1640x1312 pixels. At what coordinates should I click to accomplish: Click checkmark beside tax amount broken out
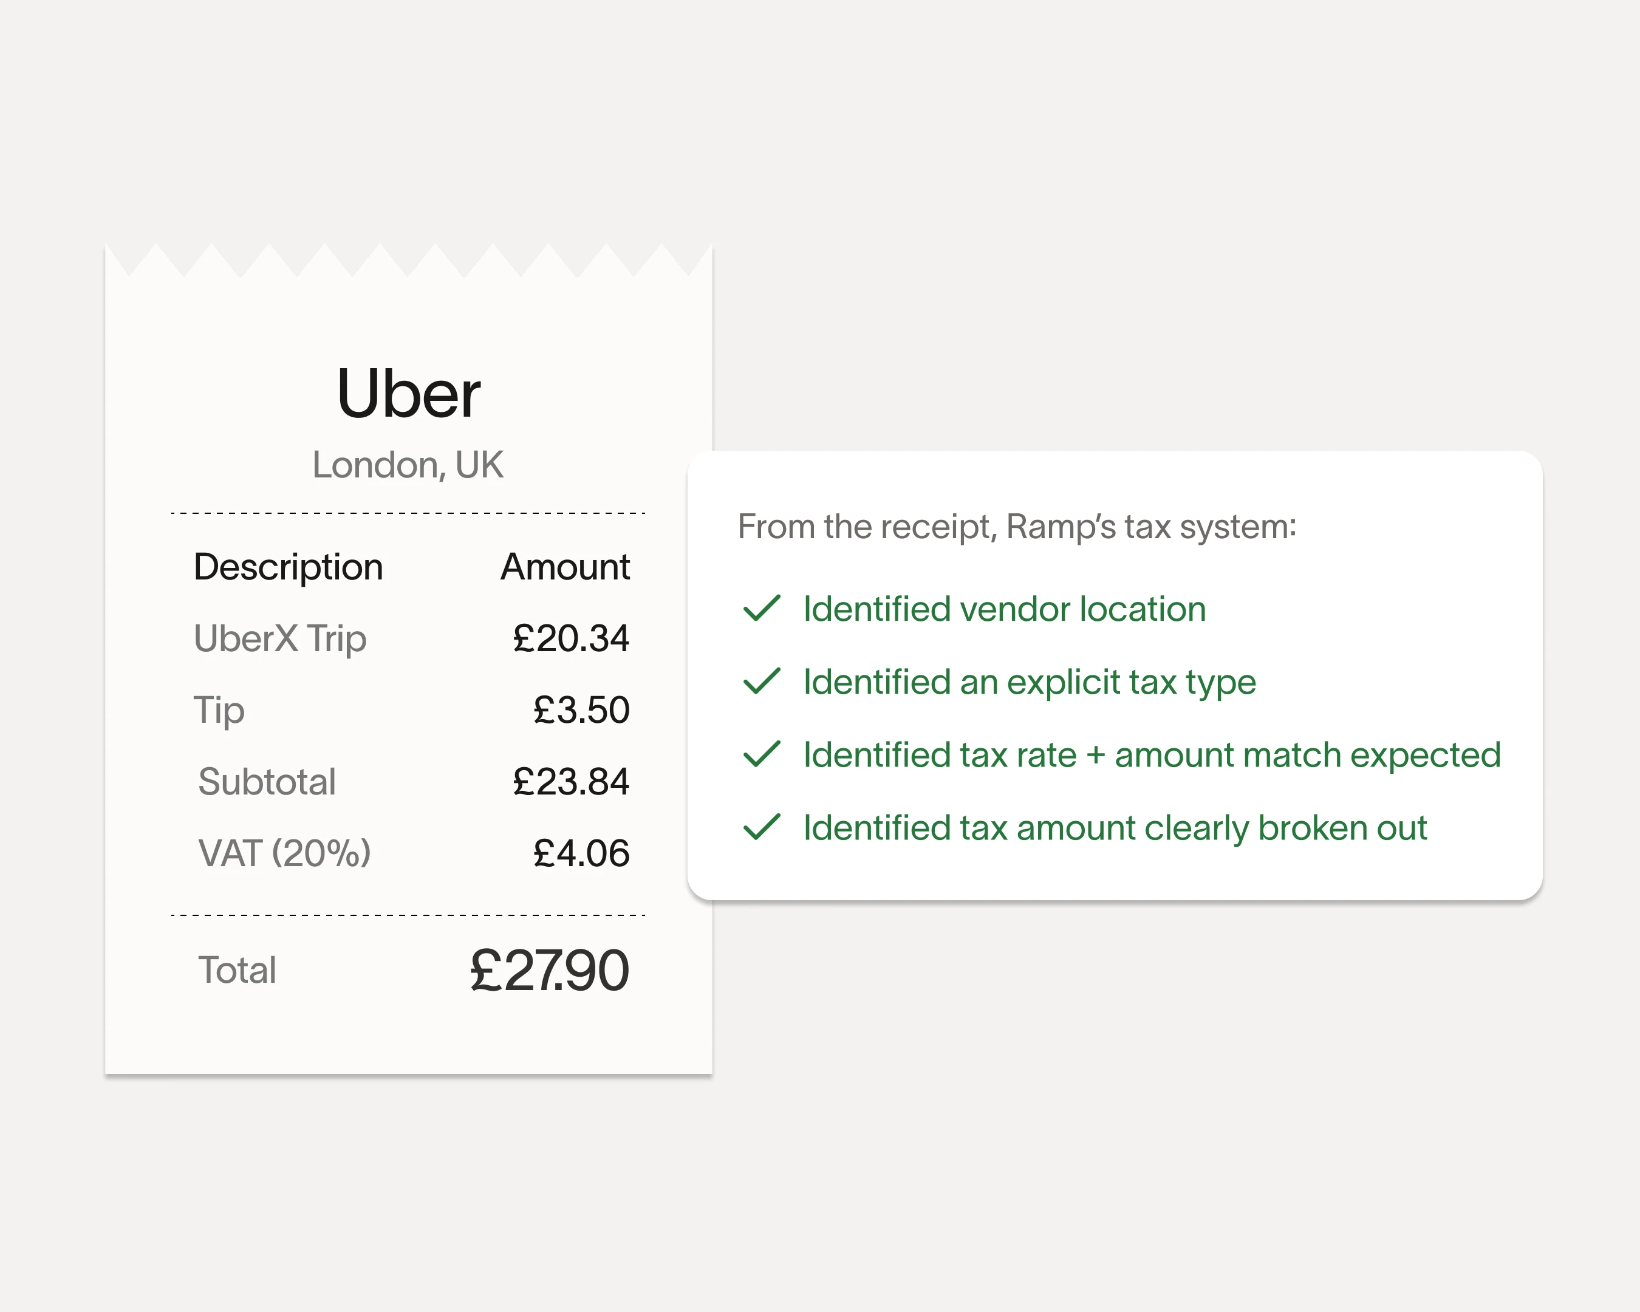click(x=762, y=827)
